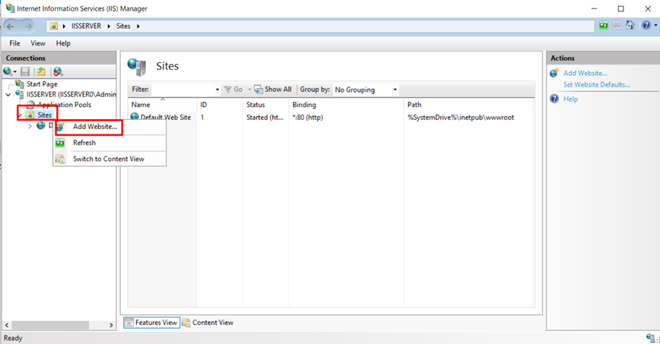Viewport: 660px width, 344px height.
Task: Click the Connections pane scroll left arrow
Action: 7,325
